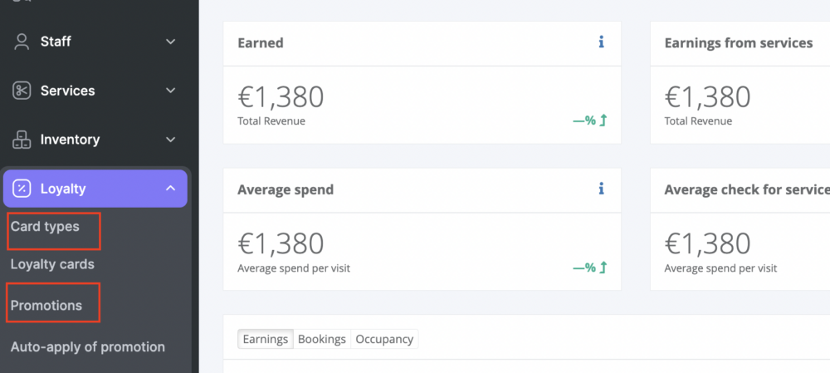This screenshot has width=830, height=373.
Task: Expand the Staff menu chevron
Action: (x=170, y=42)
